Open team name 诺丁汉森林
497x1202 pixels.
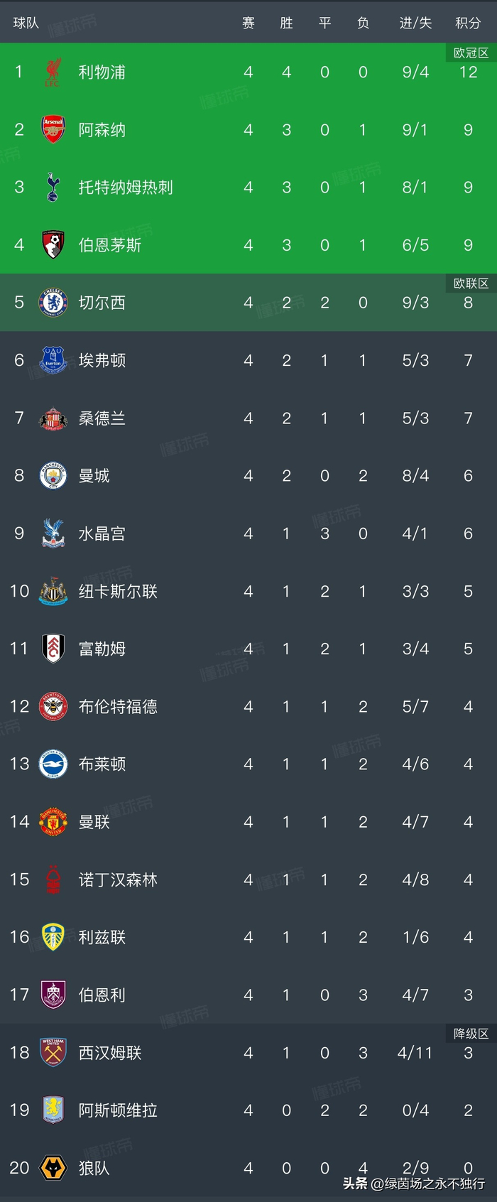[x=118, y=879]
